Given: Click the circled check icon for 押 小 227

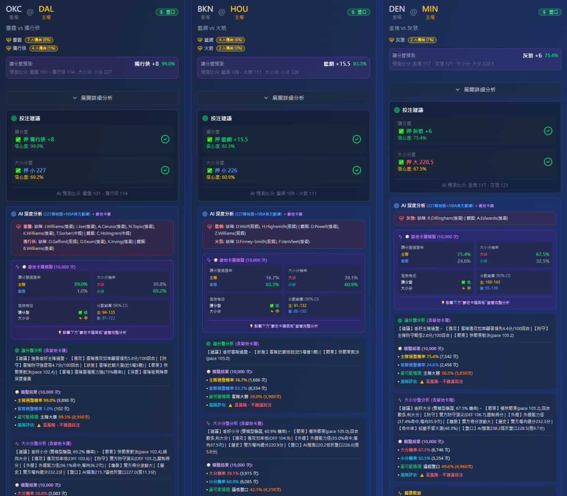Looking at the screenshot, I should (165, 170).
